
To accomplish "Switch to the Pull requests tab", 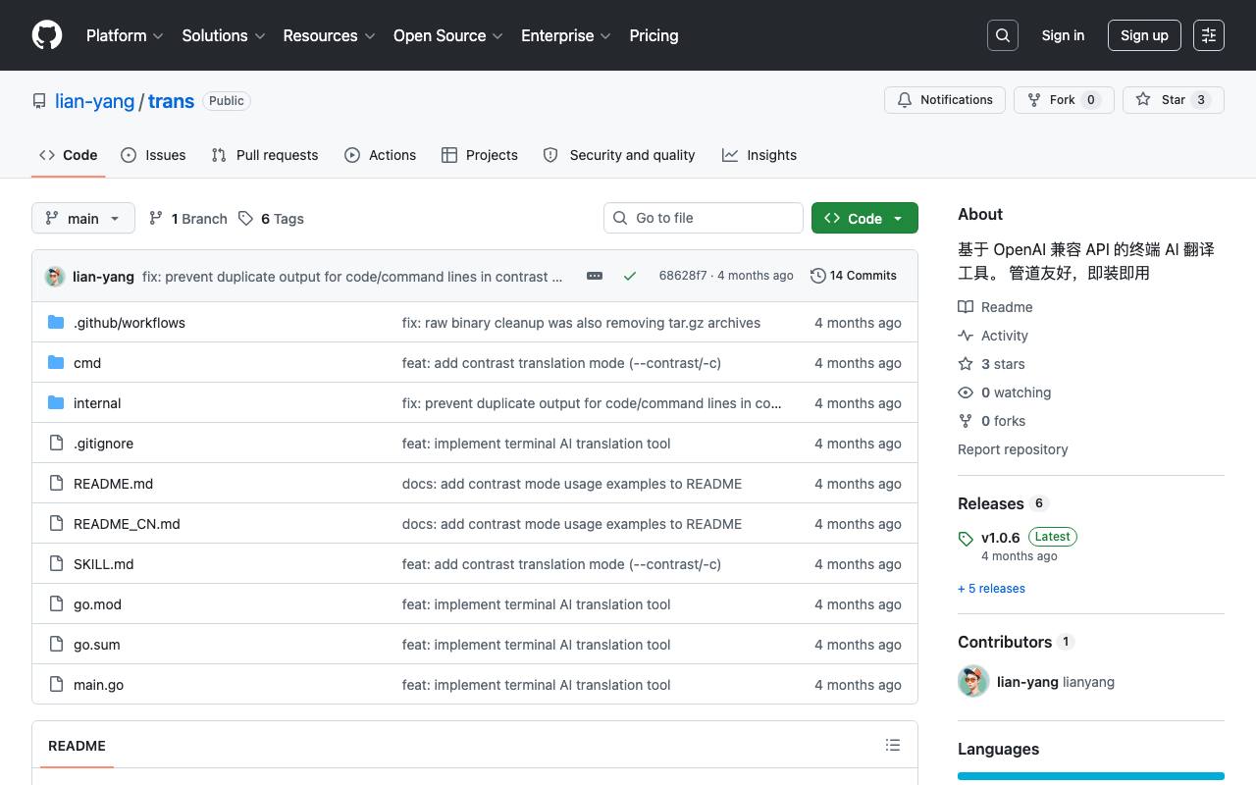I will point(265,155).
